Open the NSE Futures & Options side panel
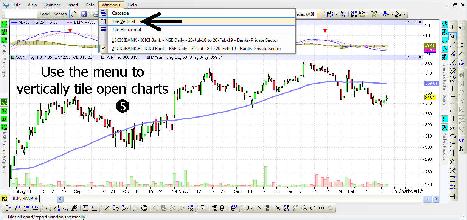 (x=4, y=153)
